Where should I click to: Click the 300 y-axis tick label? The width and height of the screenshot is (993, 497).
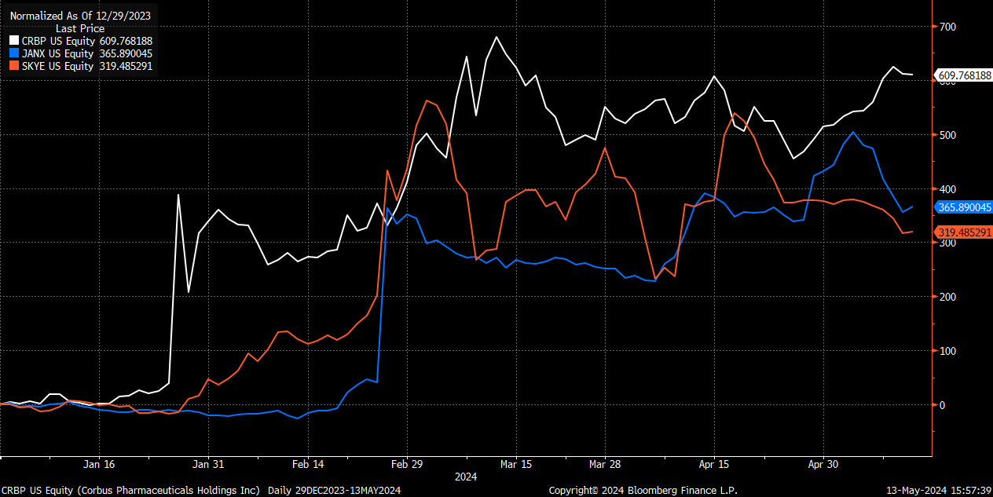(x=948, y=243)
